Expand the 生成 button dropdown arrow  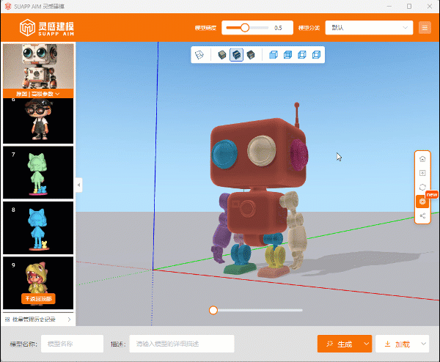click(x=365, y=344)
